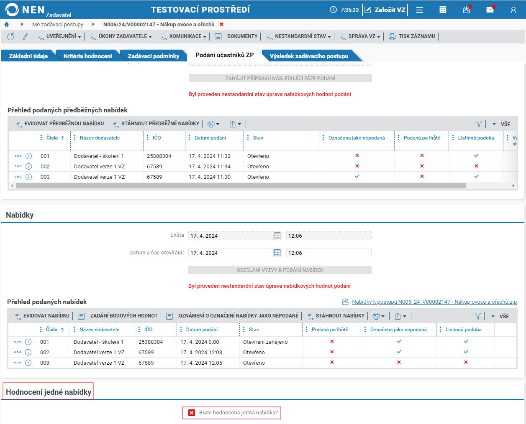The height and width of the screenshot is (424, 526).
Task: Expand the SPRÁVA VZ menu
Action: point(360,36)
